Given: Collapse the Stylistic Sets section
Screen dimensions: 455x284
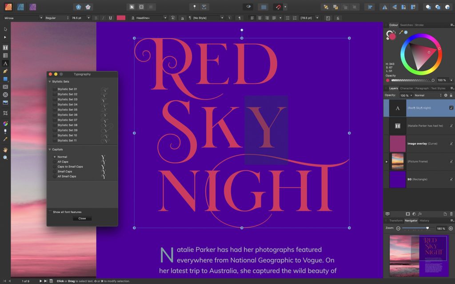Looking at the screenshot, I should coord(49,82).
